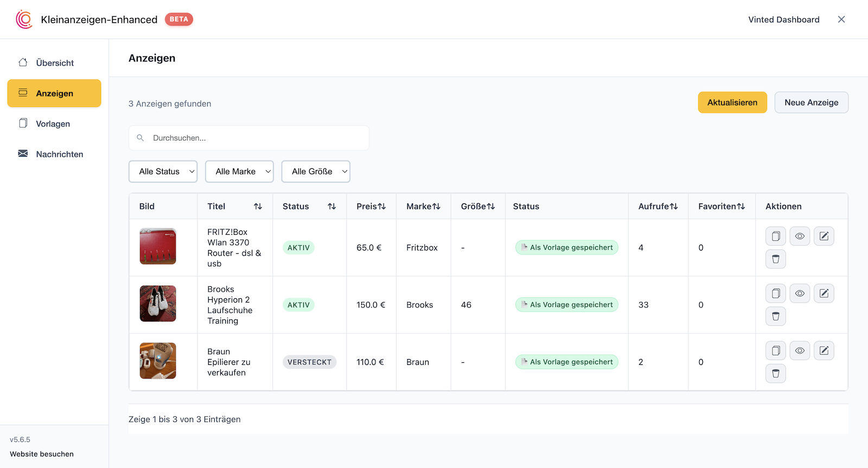Screen dimensions: 868x468
Task: Click the size value 46
Action: coord(466,305)
